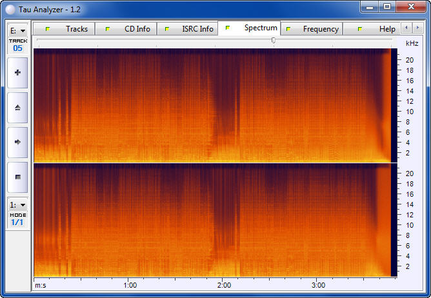Click the 1:00 mark on the timeline
The image size is (431, 298).
pyautogui.click(x=130, y=284)
